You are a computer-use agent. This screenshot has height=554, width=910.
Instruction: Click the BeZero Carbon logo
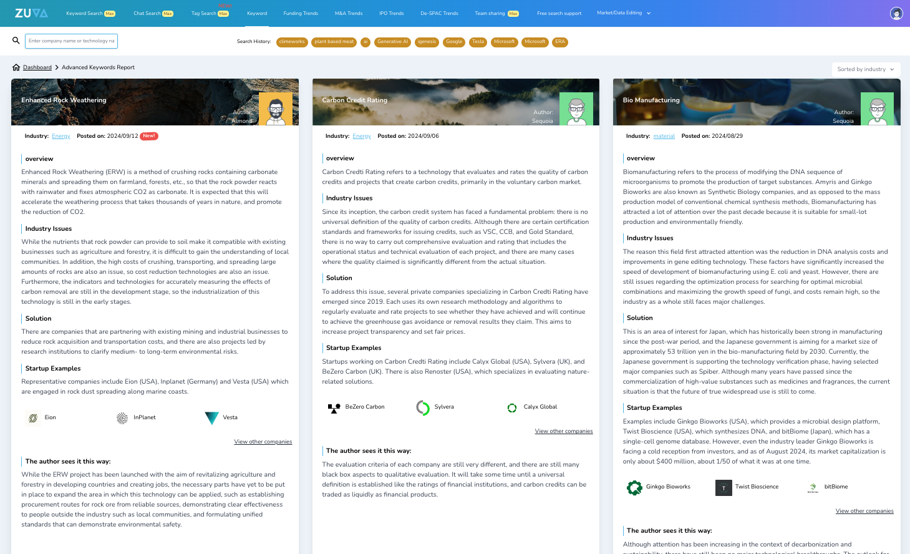334,407
